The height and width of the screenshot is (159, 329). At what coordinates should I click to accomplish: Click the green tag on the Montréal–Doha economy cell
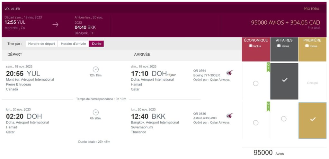tap(268, 68)
